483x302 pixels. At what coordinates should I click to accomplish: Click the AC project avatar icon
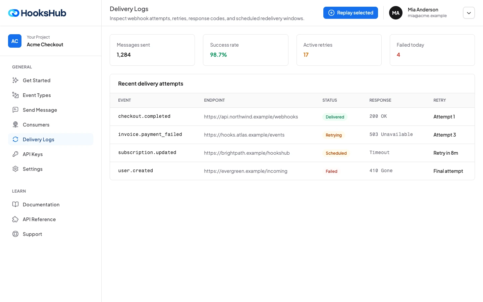click(x=15, y=41)
